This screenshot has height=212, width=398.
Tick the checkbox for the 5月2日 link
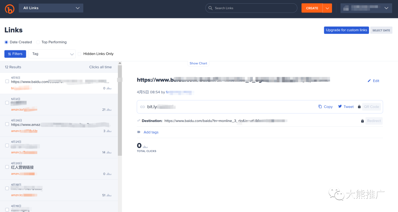click(x=7, y=103)
